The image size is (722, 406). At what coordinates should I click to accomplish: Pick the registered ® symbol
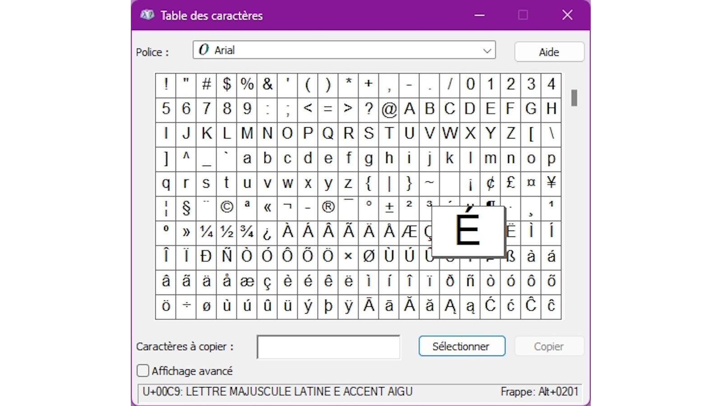pos(328,207)
